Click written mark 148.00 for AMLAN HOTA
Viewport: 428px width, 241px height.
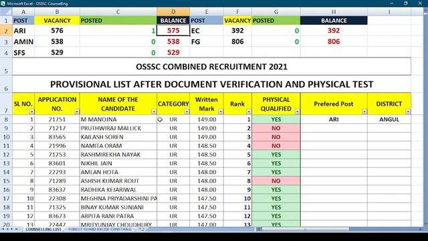point(207,172)
